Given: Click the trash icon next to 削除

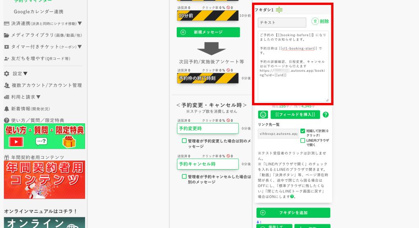Looking at the screenshot, I should 315,21.
